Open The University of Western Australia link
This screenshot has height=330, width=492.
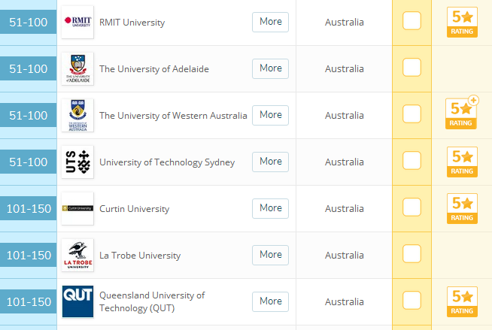point(173,116)
